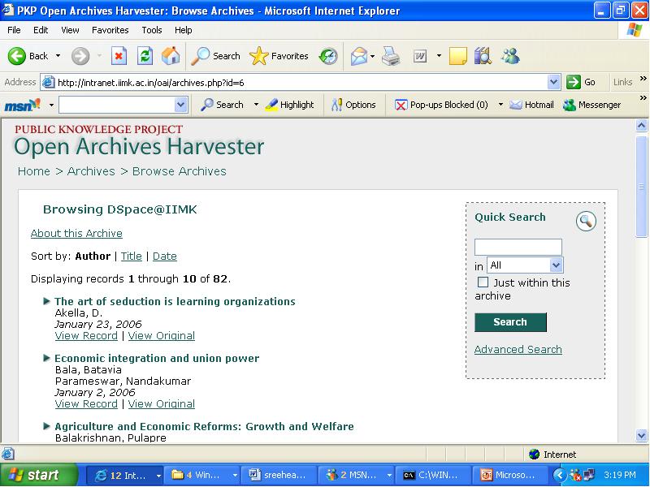Open Messenger from the MSN toolbar
The image size is (650, 487).
click(591, 105)
